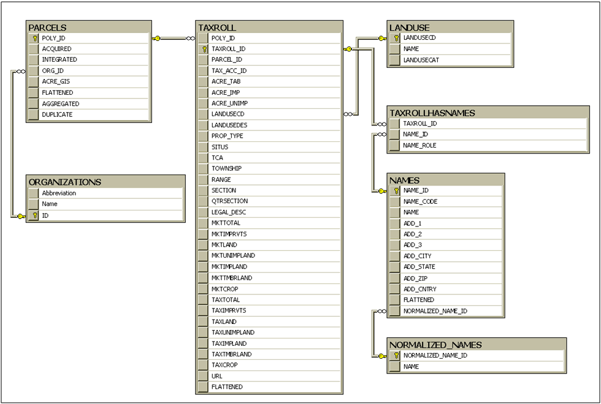
Task: Select the ADD_CITY column in NAMES
Action: click(x=446, y=256)
